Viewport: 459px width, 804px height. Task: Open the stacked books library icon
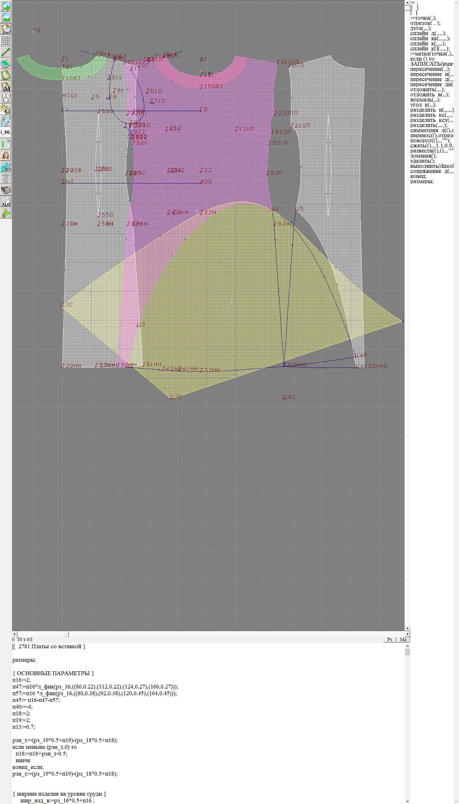click(6, 190)
